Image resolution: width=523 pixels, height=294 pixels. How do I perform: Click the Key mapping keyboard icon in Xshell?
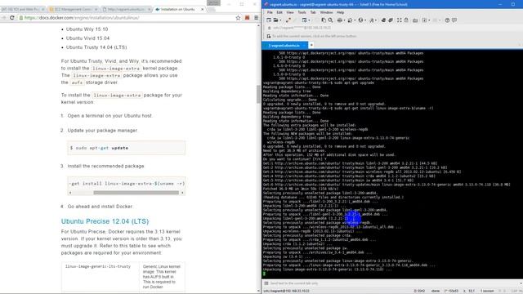(x=415, y=20)
